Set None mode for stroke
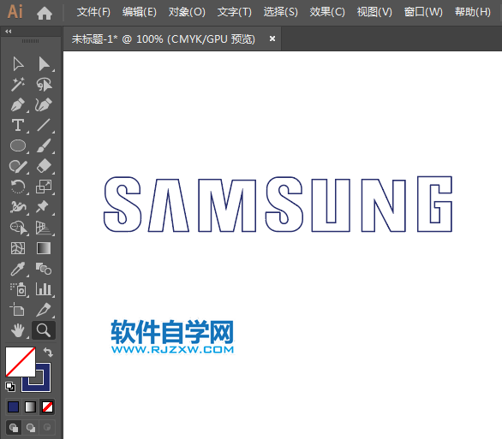The width and height of the screenshot is (502, 439). point(47,407)
